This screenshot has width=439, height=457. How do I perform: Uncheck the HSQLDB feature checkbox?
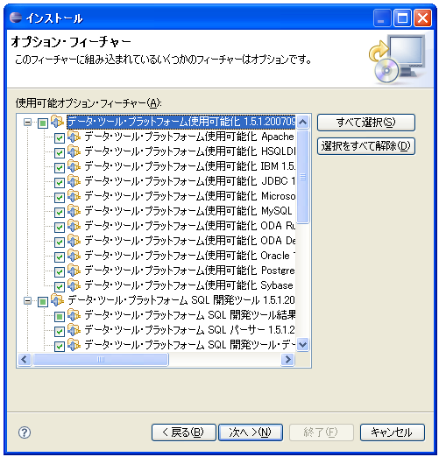[x=60, y=153]
